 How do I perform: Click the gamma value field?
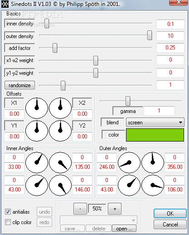pos(159,111)
